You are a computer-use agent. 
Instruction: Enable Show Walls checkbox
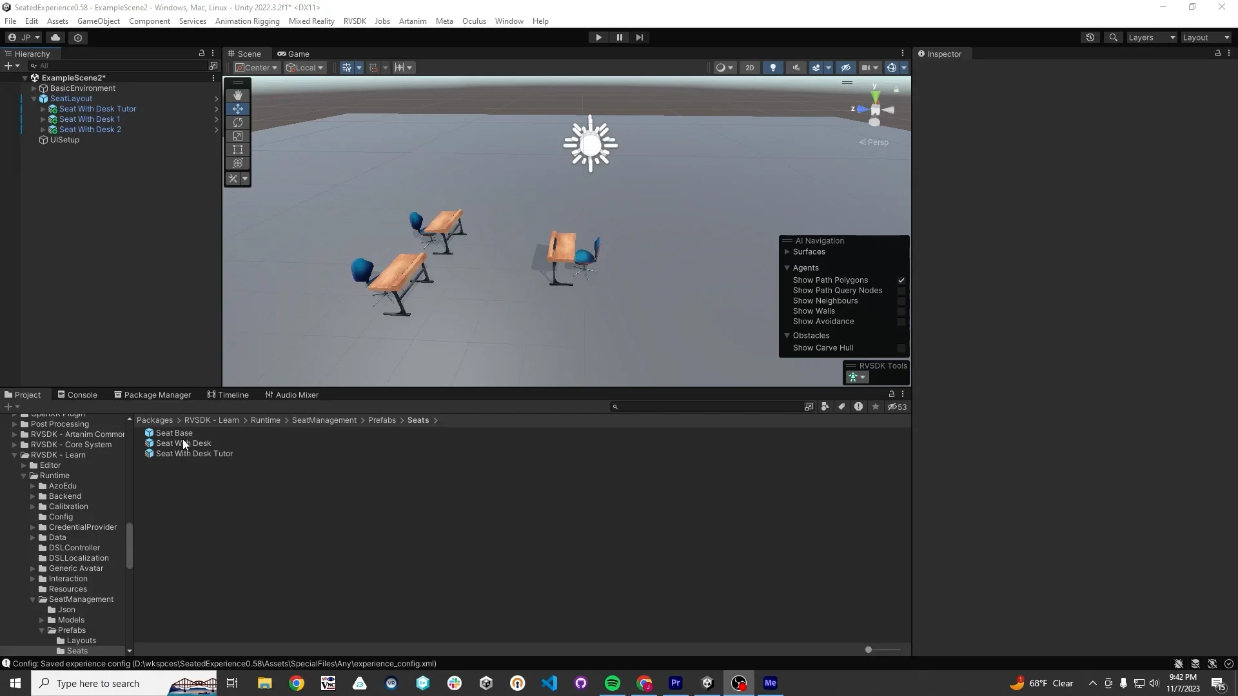[901, 311]
